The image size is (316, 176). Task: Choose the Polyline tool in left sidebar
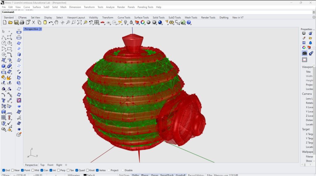point(3,37)
